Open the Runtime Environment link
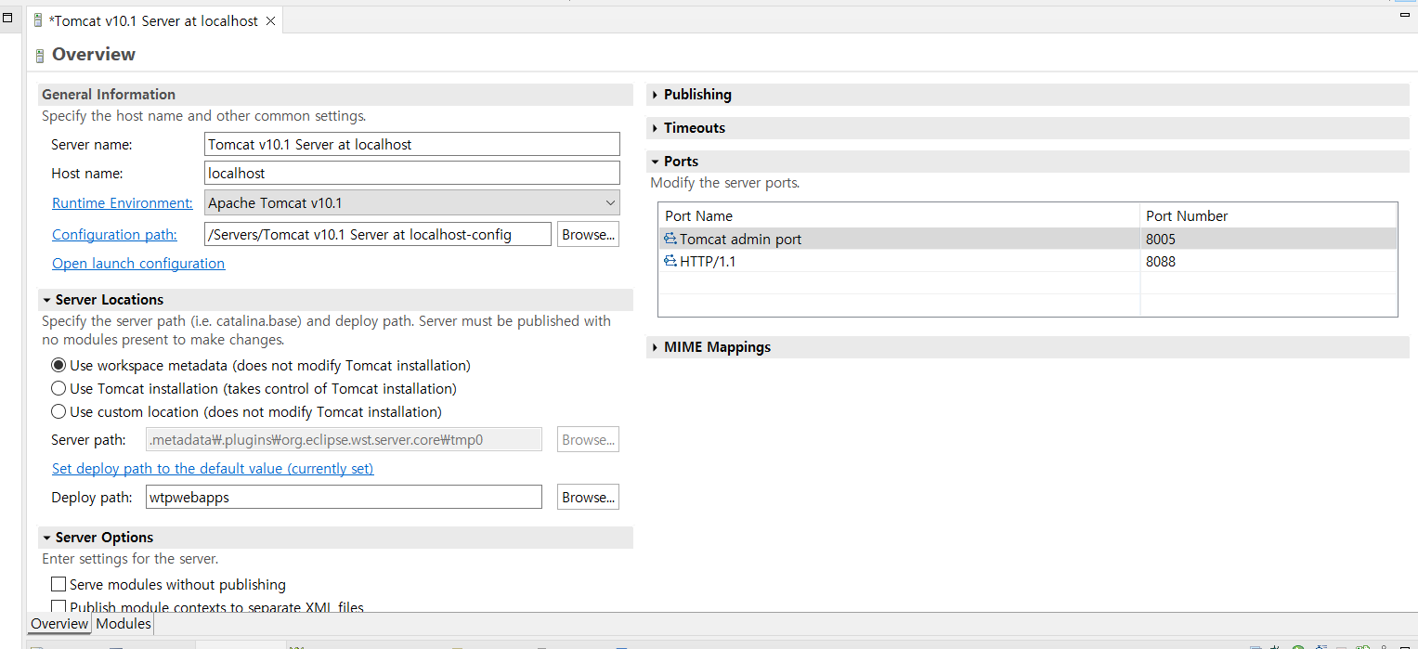This screenshot has width=1418, height=649. [x=123, y=203]
